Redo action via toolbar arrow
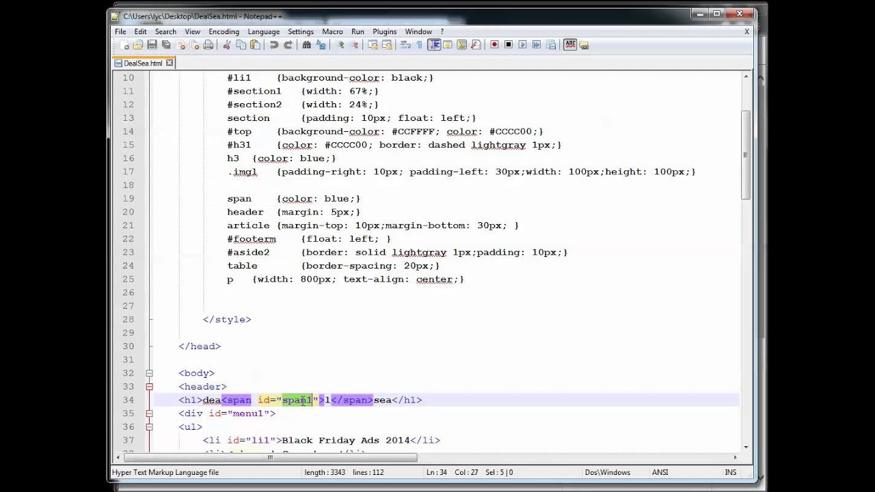This screenshot has height=492, width=875. click(x=288, y=45)
